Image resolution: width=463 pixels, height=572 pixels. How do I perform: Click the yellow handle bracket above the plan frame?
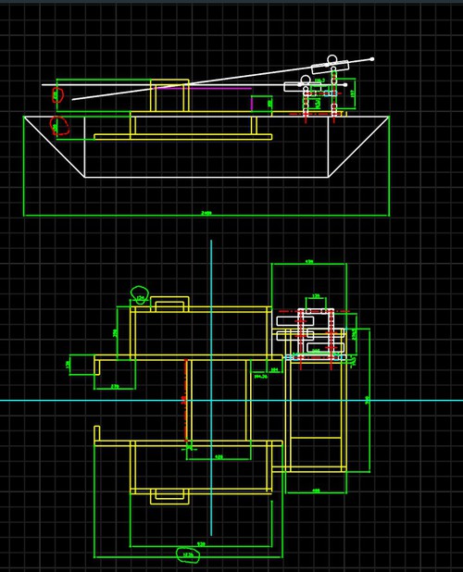[x=169, y=305]
